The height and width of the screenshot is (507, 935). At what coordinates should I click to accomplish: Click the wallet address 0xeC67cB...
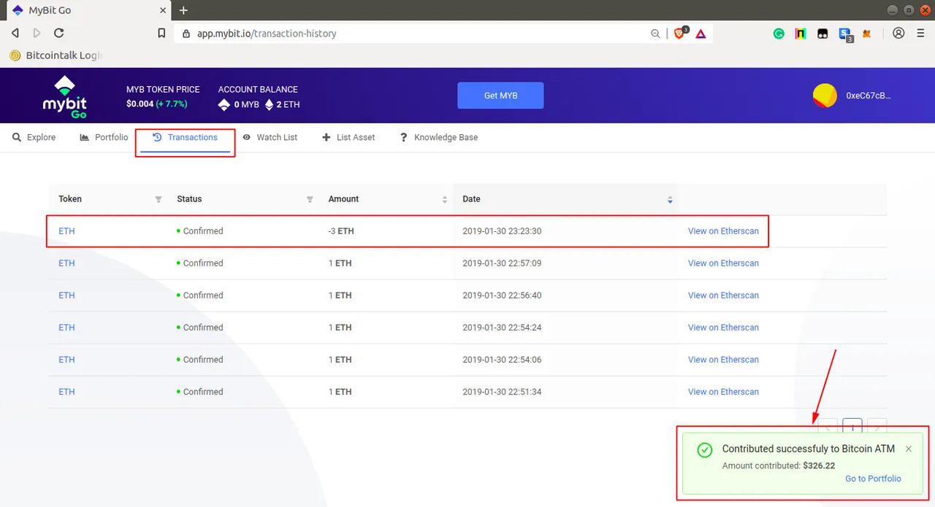[869, 96]
